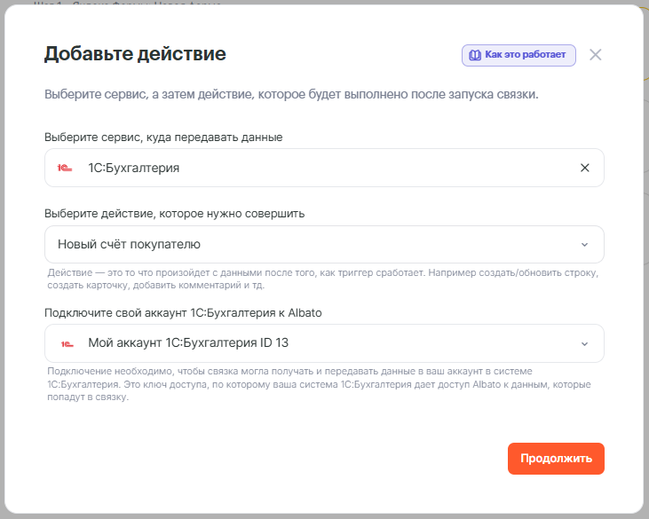Screen dimensions: 649x519
Task: Click the dialog subtitle starting with "Выберите сервис, а затем"
Action: (291, 94)
